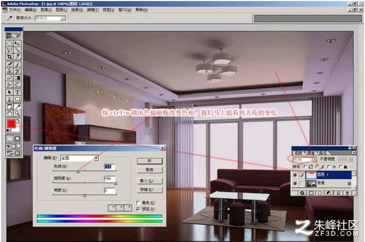Open the 图像 (Image) menu
This screenshot has height=242, width=365.
click(46, 10)
